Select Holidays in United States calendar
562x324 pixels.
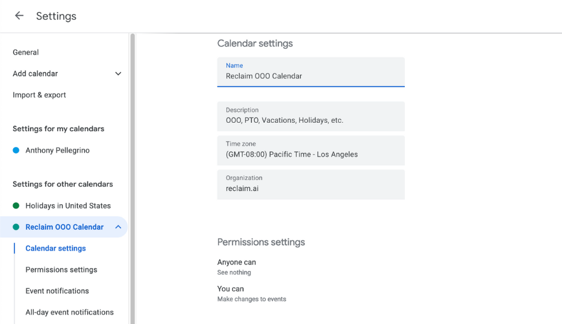[68, 206]
